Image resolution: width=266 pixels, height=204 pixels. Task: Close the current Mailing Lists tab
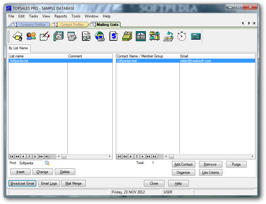[254, 23]
